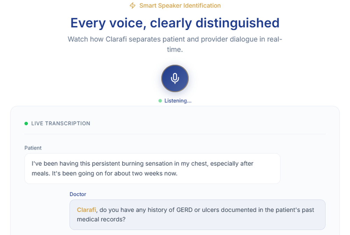Viewport: 350px width, 235px height.
Task: Expand the Doctor transcription bubble
Action: point(198,215)
